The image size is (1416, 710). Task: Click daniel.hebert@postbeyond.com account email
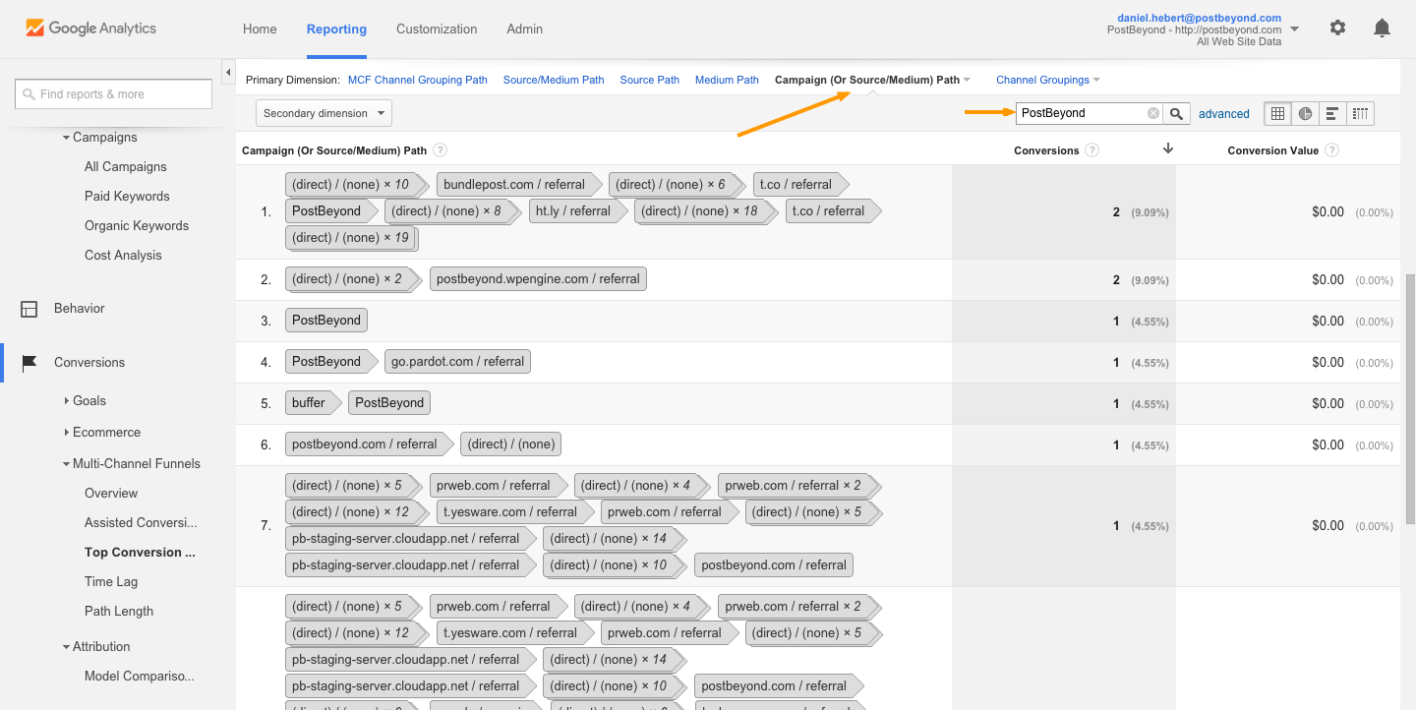tap(1199, 18)
